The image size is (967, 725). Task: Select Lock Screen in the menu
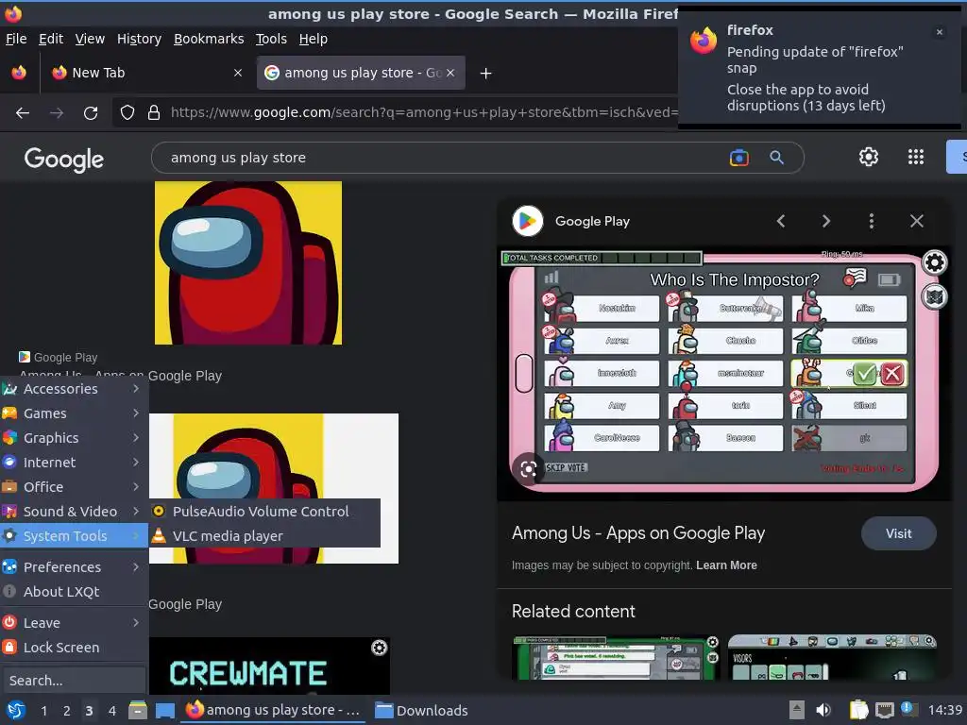pos(74,648)
